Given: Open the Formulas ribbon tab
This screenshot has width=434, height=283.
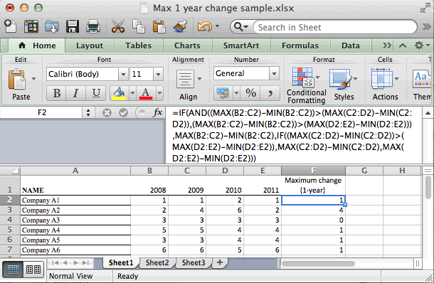Looking at the screenshot, I should [300, 46].
